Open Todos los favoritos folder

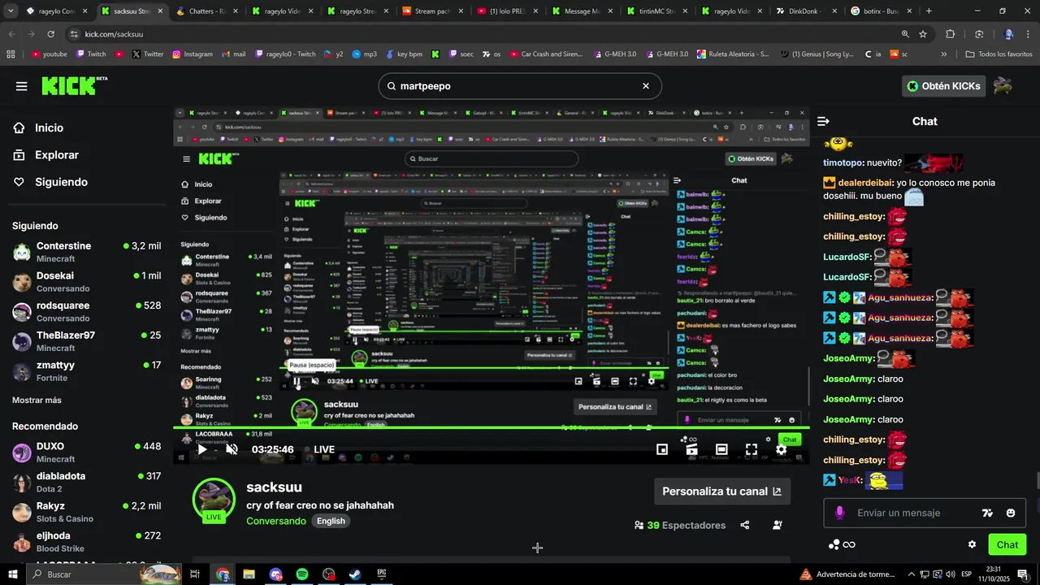(999, 54)
